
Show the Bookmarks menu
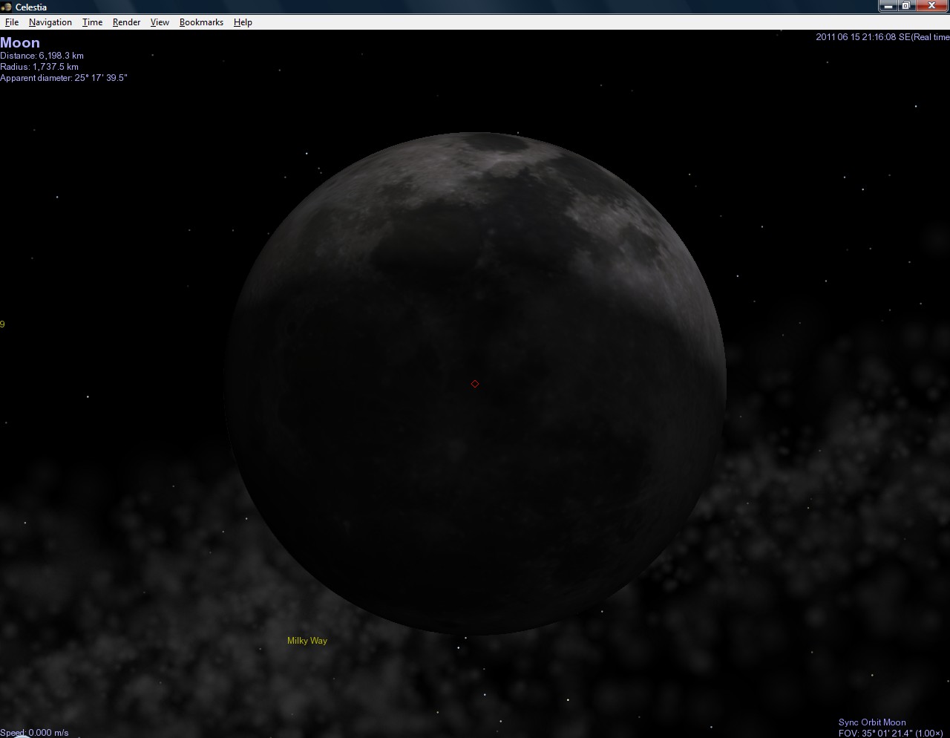point(201,22)
